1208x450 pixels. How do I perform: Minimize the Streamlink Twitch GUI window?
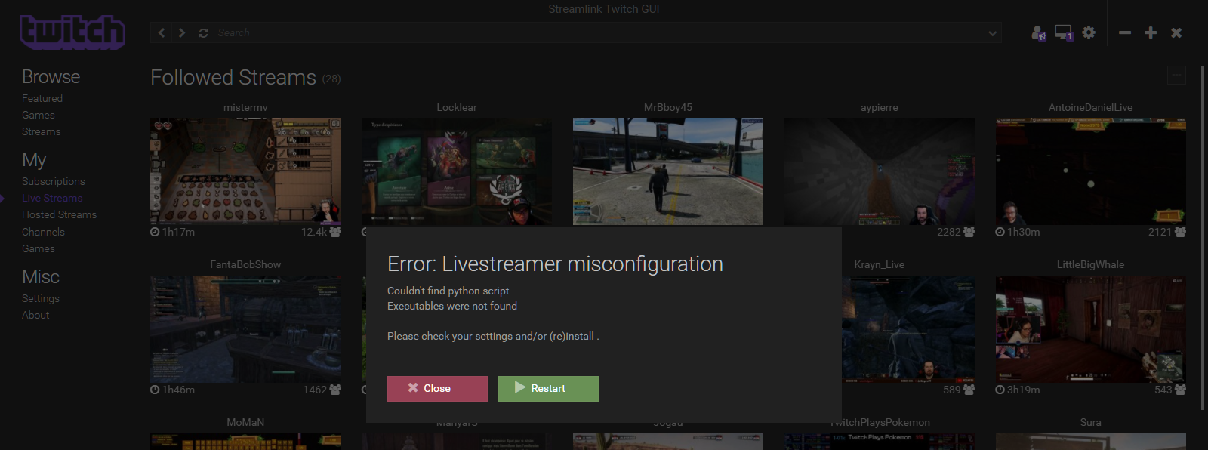click(1125, 32)
